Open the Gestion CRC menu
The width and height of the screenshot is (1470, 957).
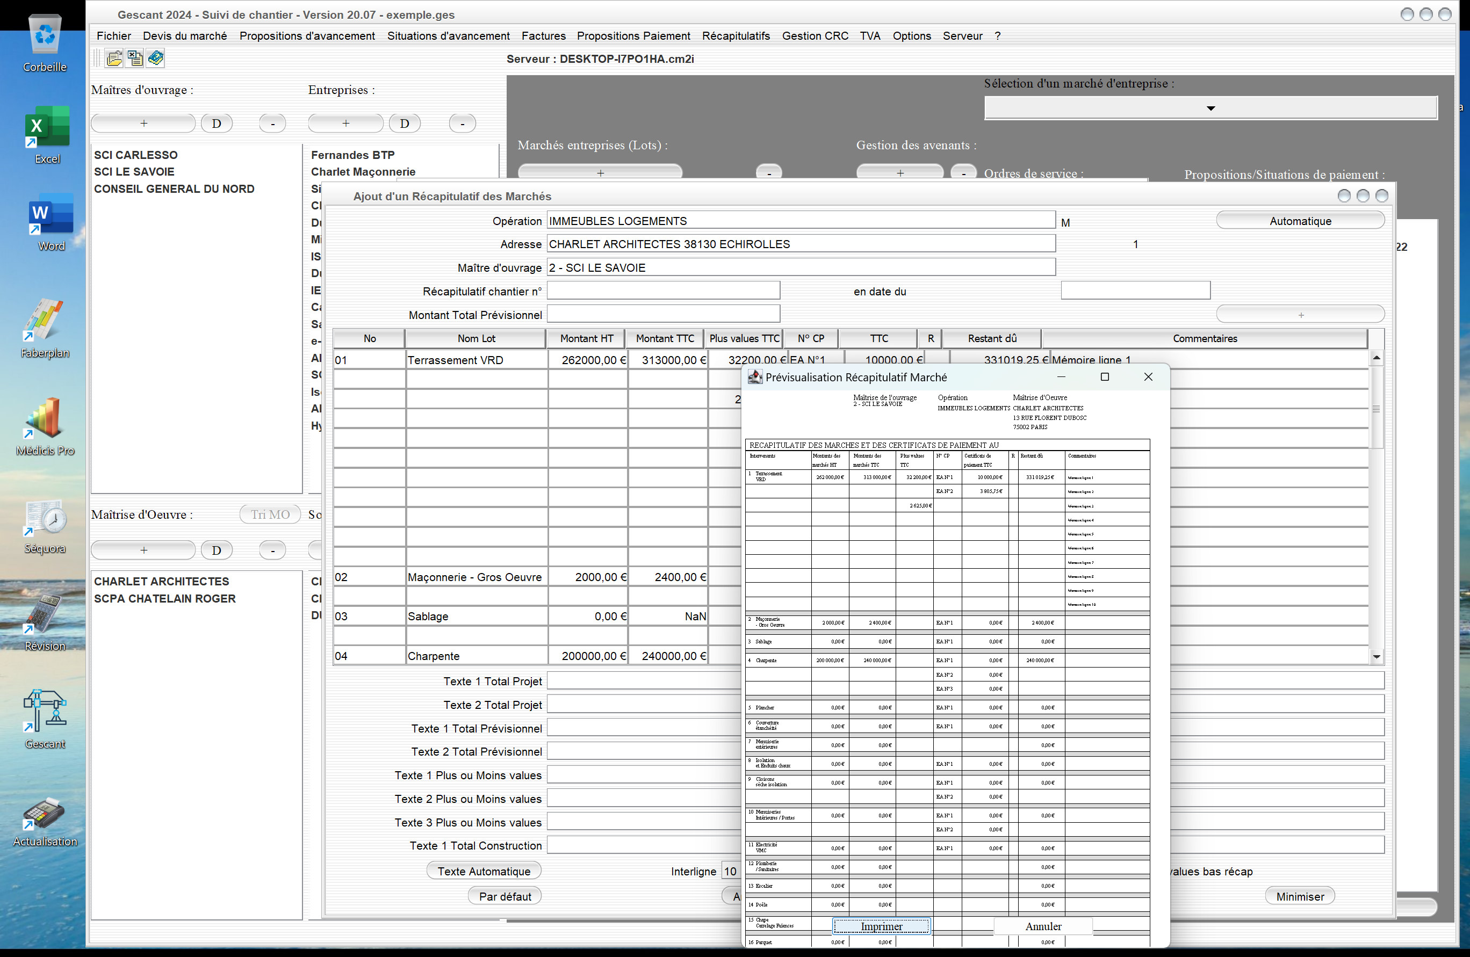815,36
